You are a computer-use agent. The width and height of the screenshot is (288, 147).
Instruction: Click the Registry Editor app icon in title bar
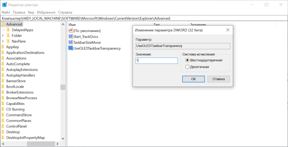tap(4, 5)
